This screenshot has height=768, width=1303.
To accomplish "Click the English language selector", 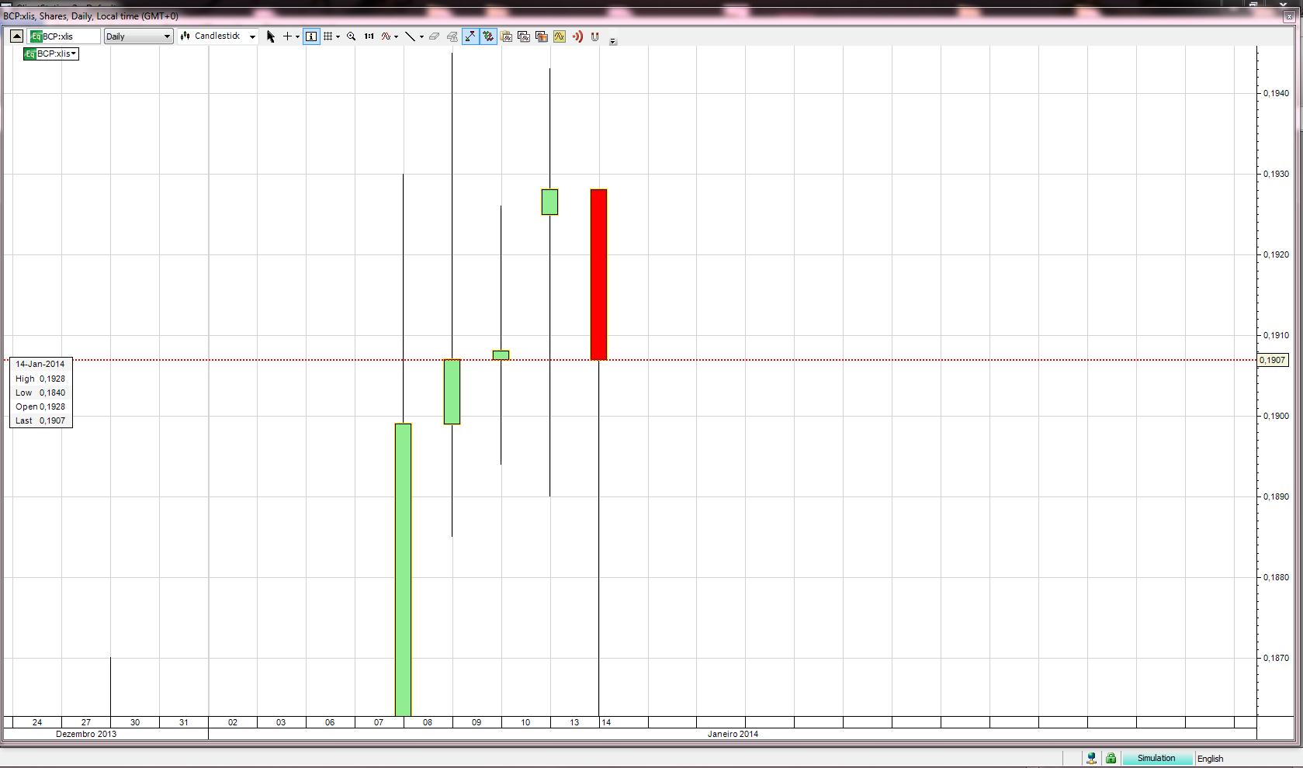I will tap(1210, 759).
